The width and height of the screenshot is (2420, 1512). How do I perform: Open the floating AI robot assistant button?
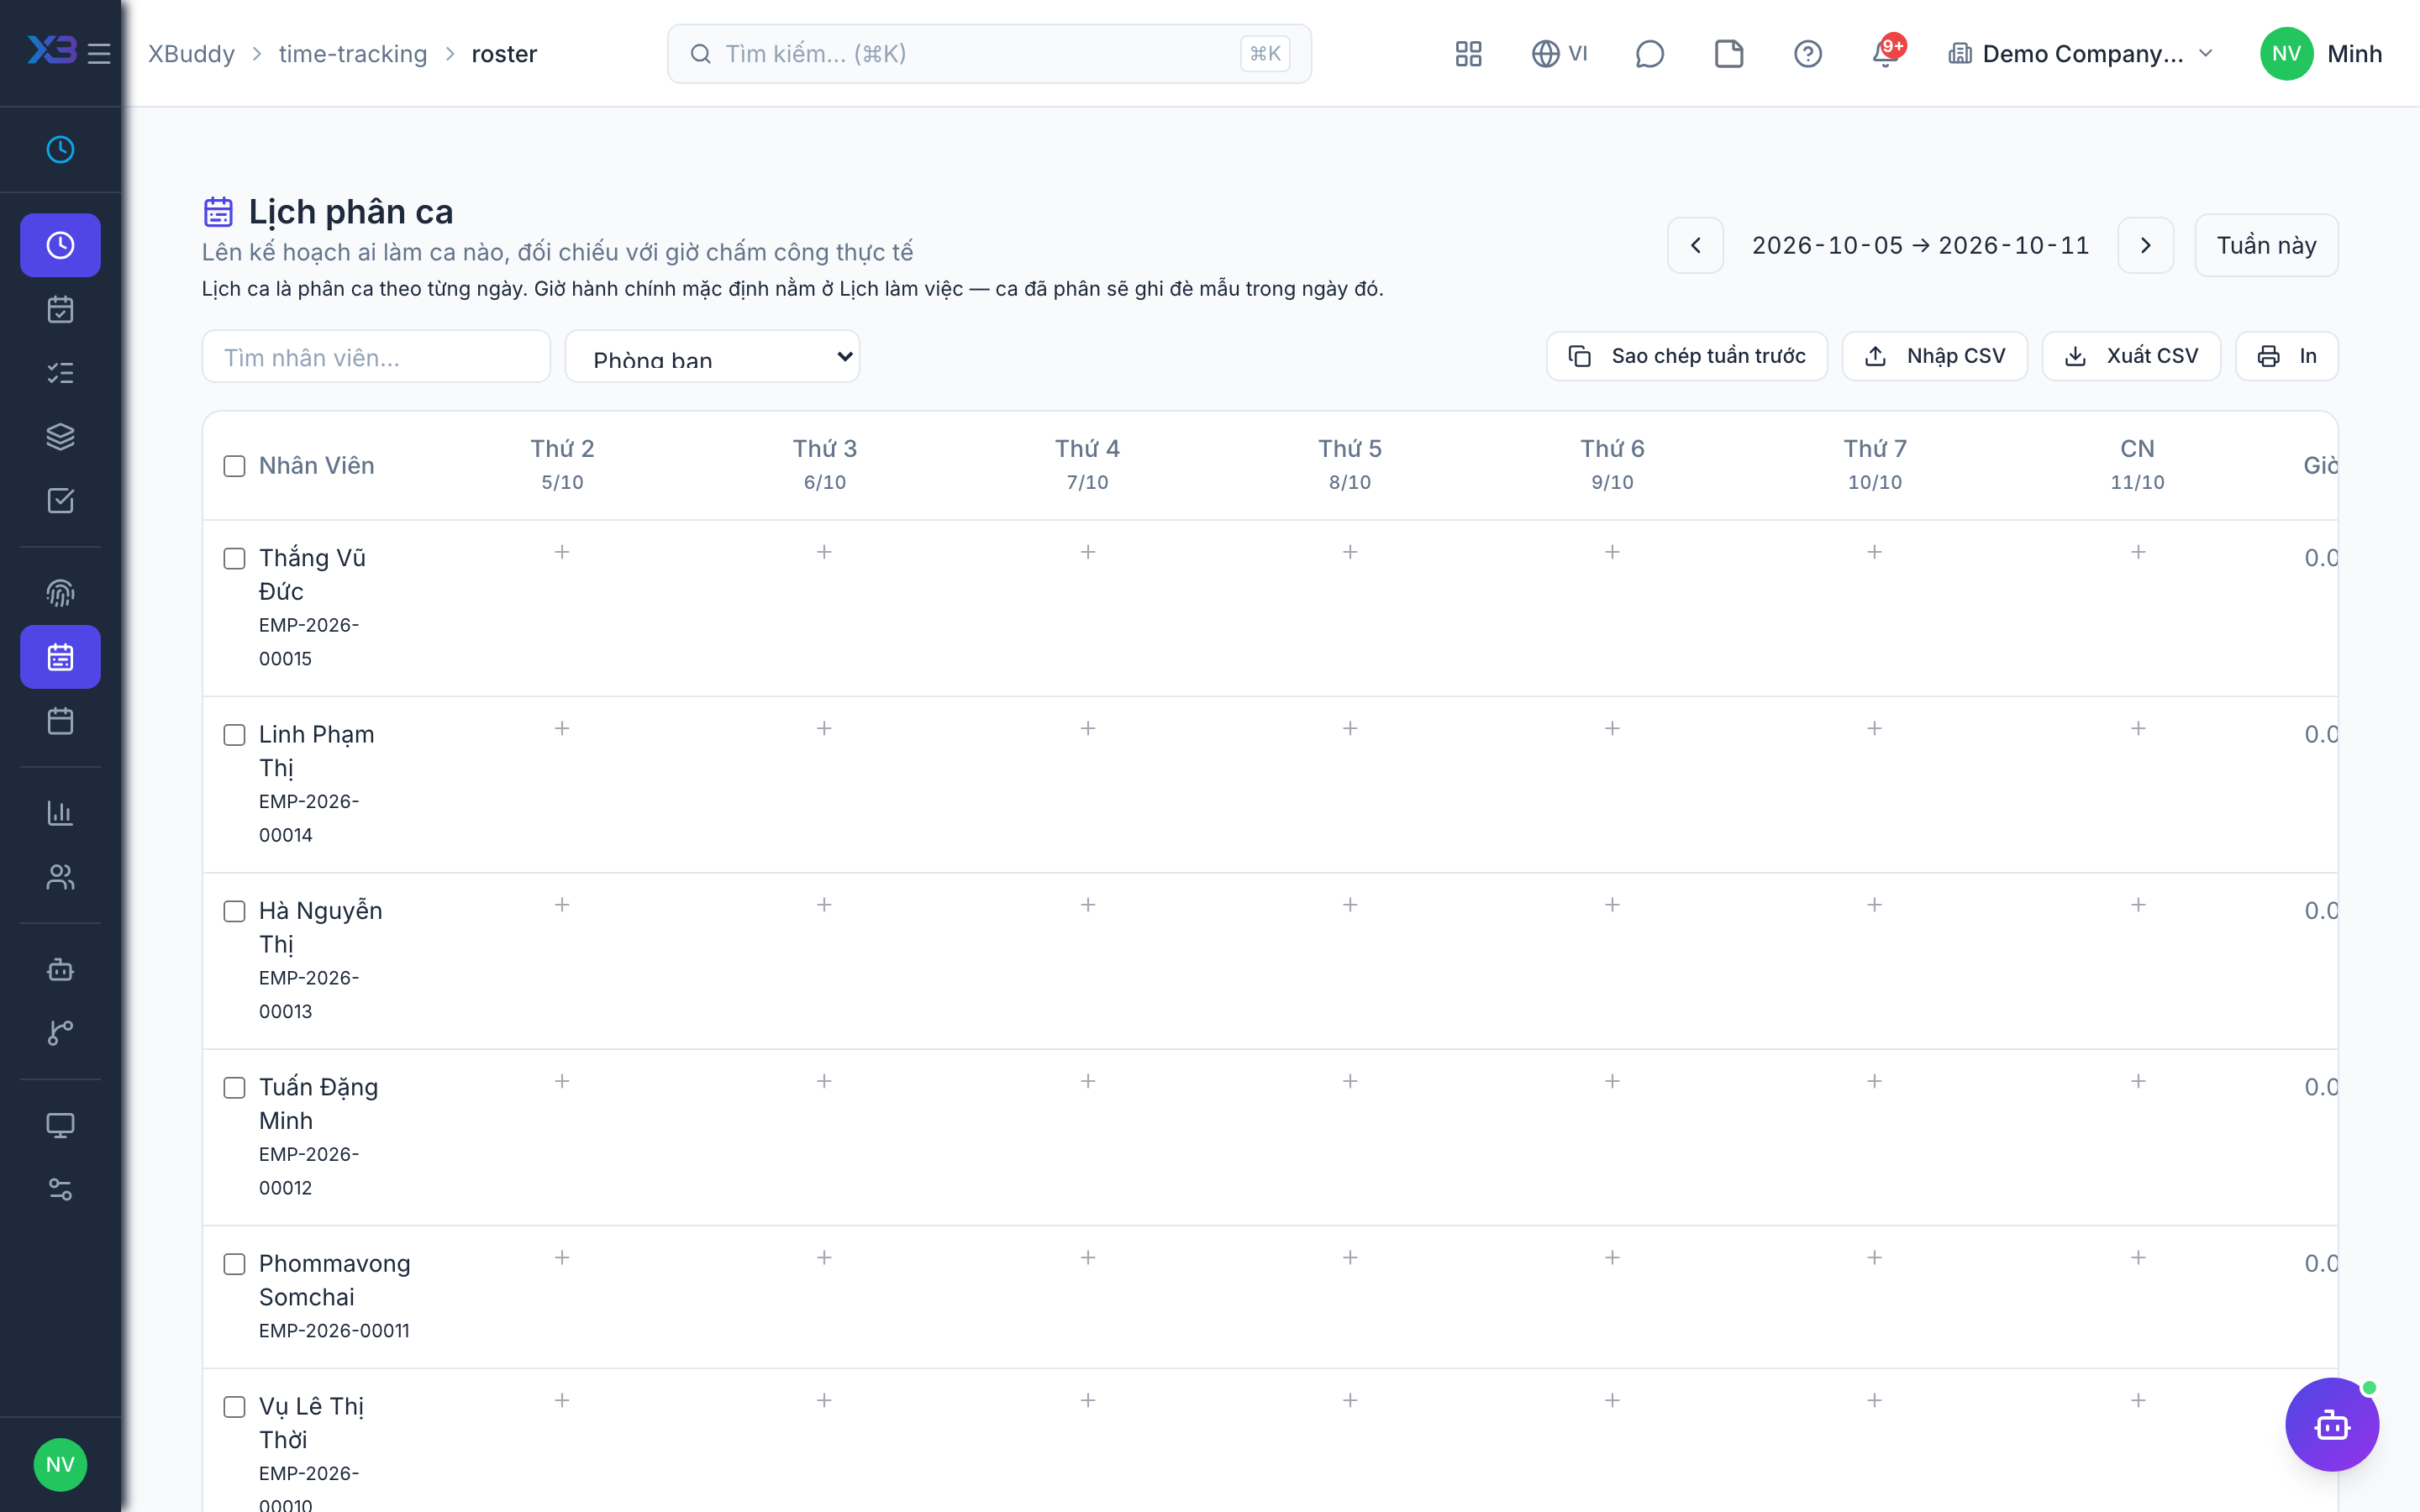pyautogui.click(x=2332, y=1424)
